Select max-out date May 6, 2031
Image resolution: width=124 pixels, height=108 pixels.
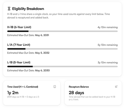pos(42,35)
